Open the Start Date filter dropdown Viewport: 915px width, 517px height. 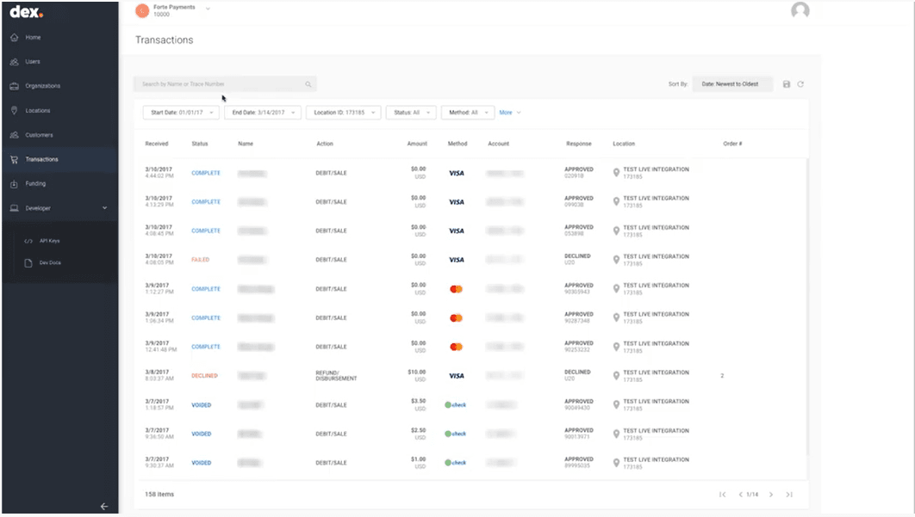(181, 113)
